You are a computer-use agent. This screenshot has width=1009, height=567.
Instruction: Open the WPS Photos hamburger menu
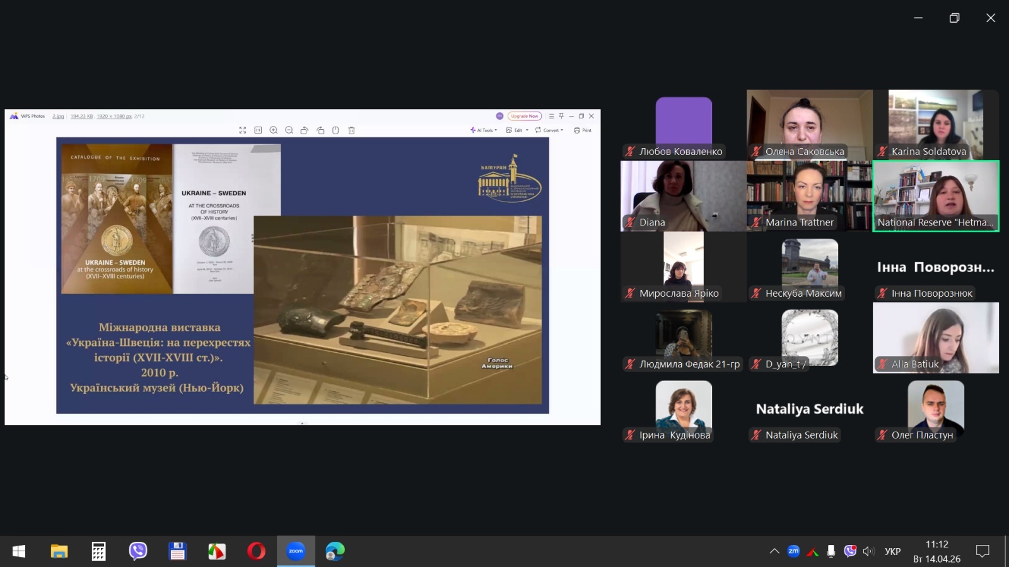coord(551,116)
